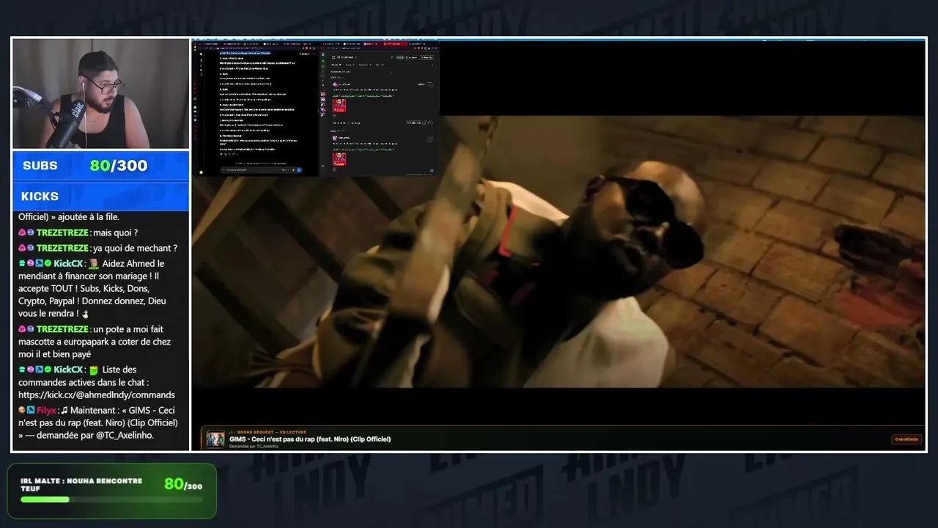Click the avatar emoji before "Aidez Ahmed"
938x528 pixels.
click(x=94, y=263)
